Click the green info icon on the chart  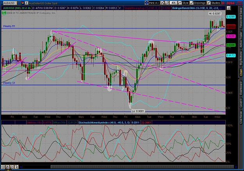pos(4,13)
